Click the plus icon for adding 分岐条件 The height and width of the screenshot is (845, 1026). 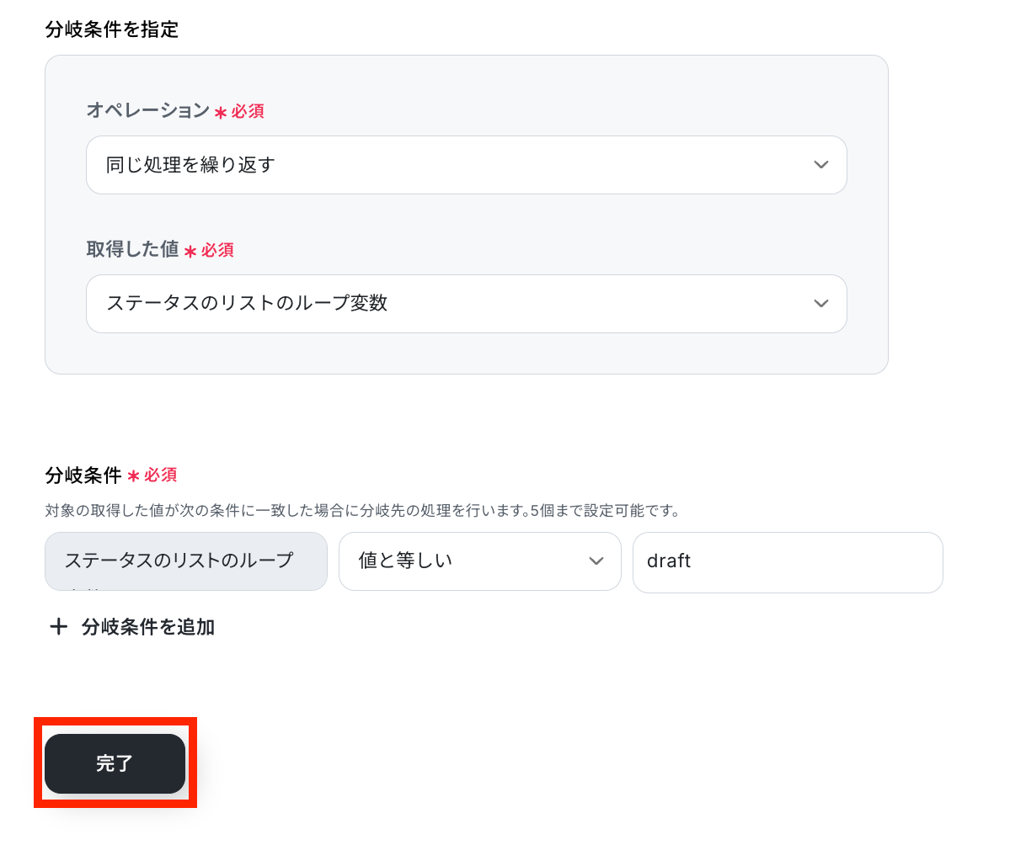coord(58,627)
